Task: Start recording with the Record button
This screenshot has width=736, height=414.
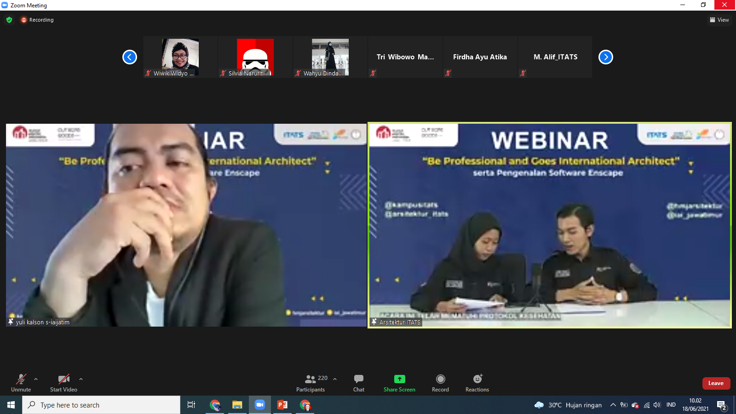Action: [440, 383]
